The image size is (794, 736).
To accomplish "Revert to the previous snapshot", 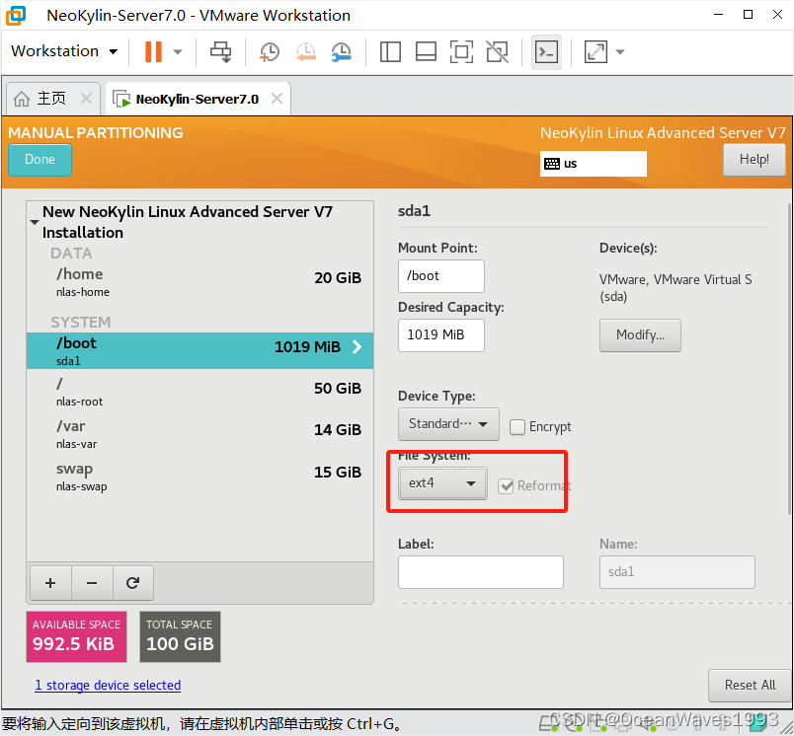I will click(306, 51).
